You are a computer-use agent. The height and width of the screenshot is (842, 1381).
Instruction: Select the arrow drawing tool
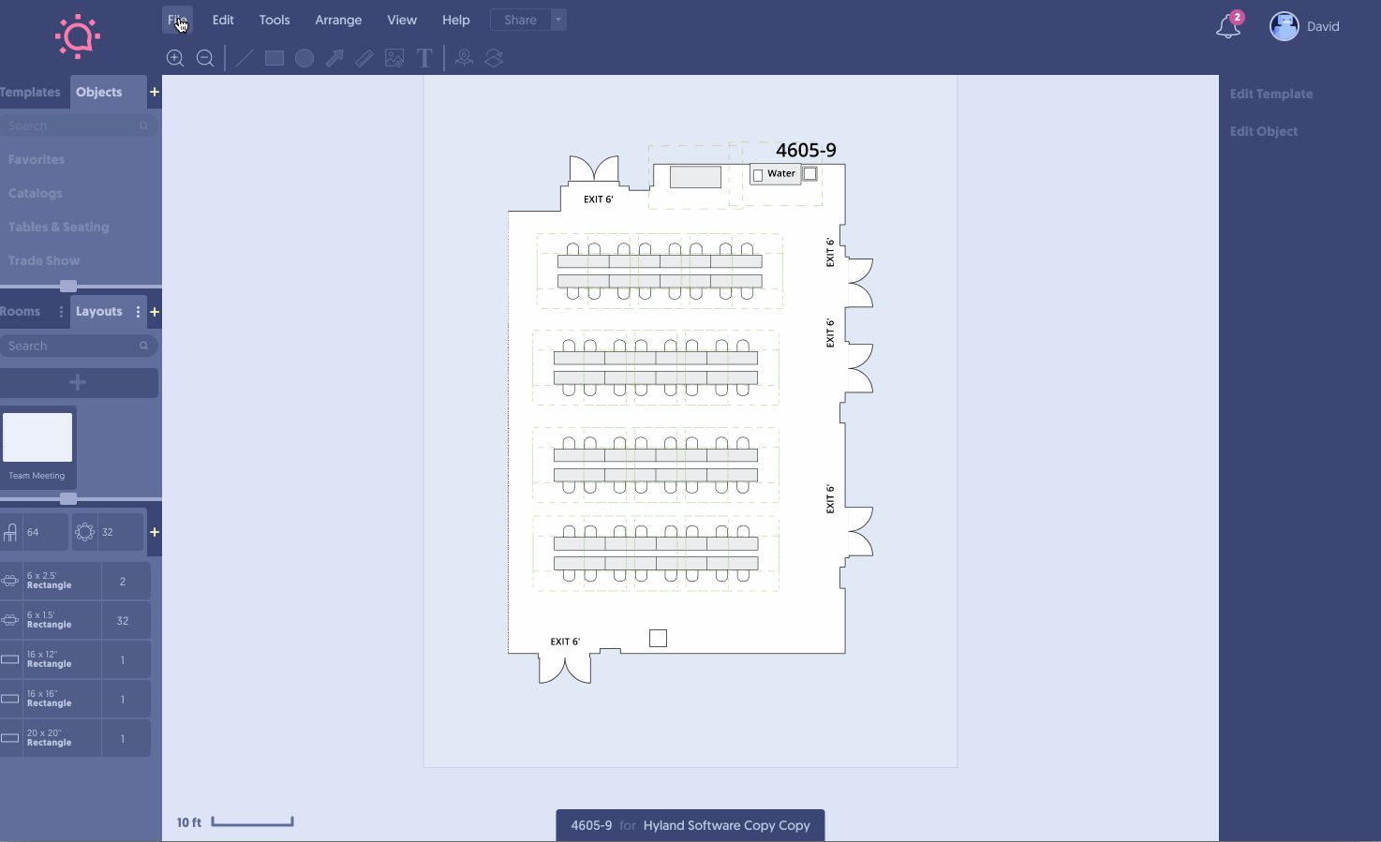pyautogui.click(x=334, y=58)
